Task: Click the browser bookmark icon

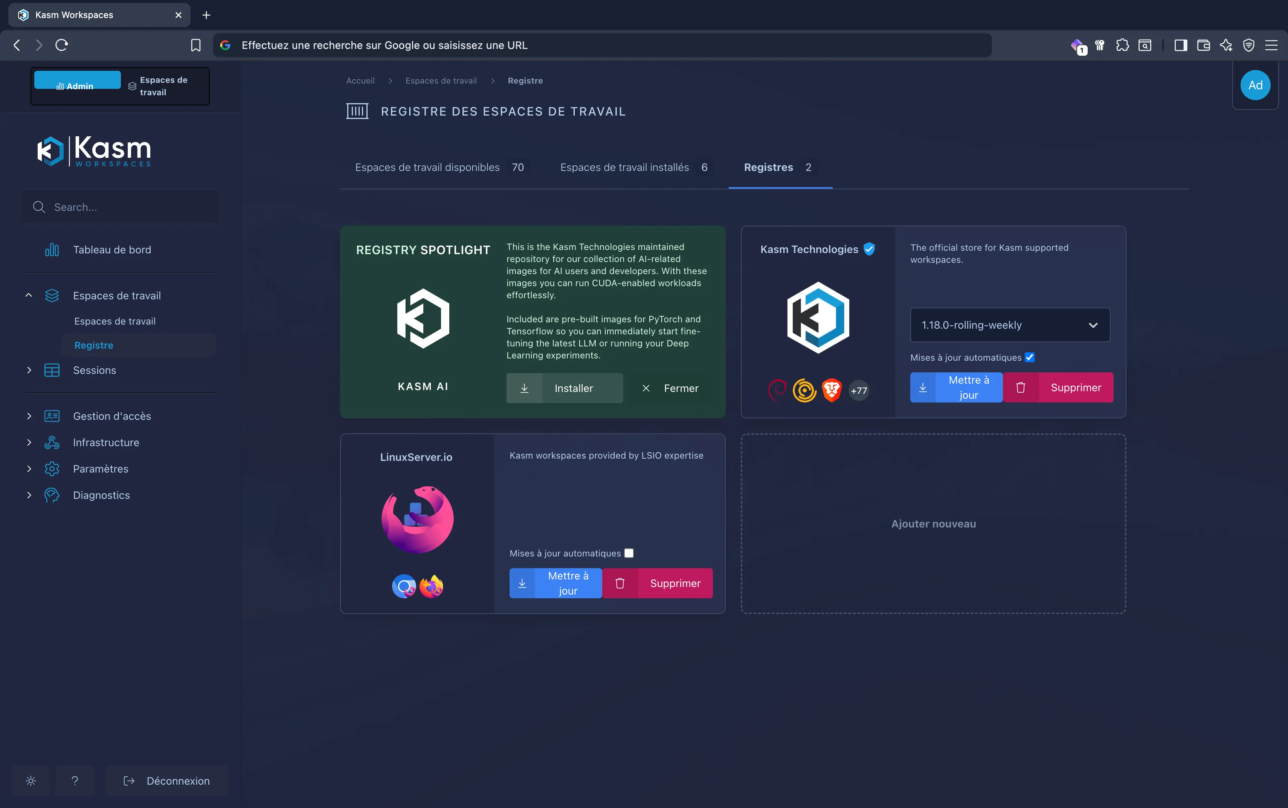Action: click(195, 46)
